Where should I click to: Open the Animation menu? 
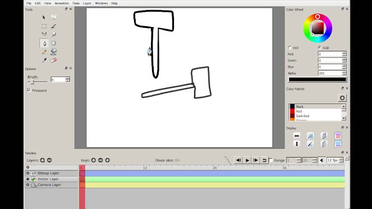(x=62, y=3)
